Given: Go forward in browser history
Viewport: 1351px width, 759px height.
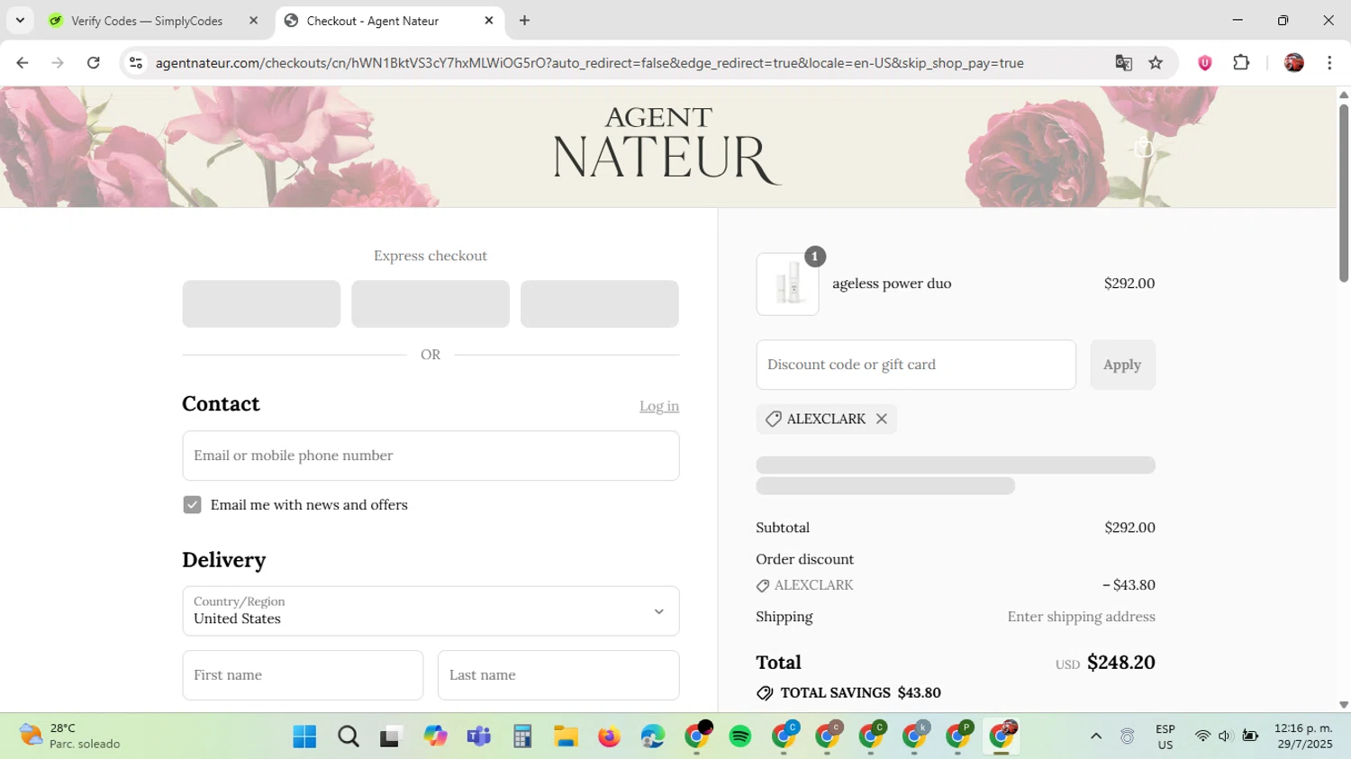Looking at the screenshot, I should (58, 63).
